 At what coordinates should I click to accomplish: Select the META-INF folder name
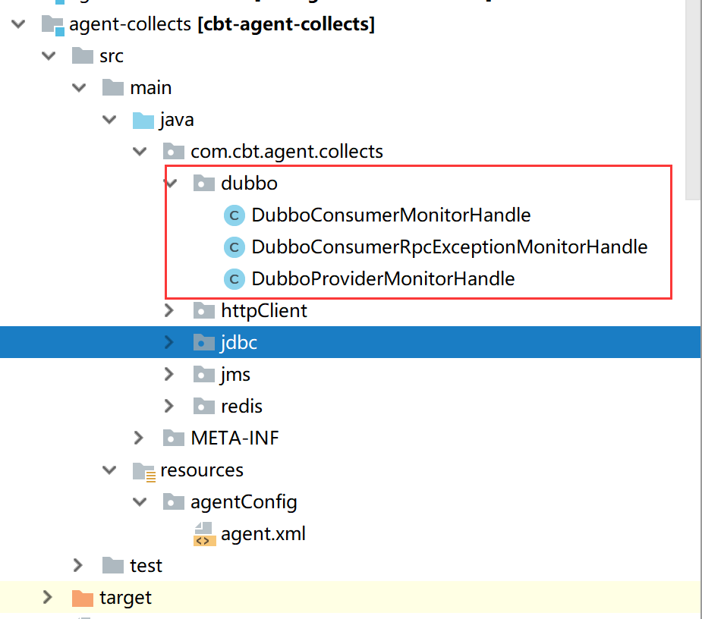pyautogui.click(x=235, y=438)
